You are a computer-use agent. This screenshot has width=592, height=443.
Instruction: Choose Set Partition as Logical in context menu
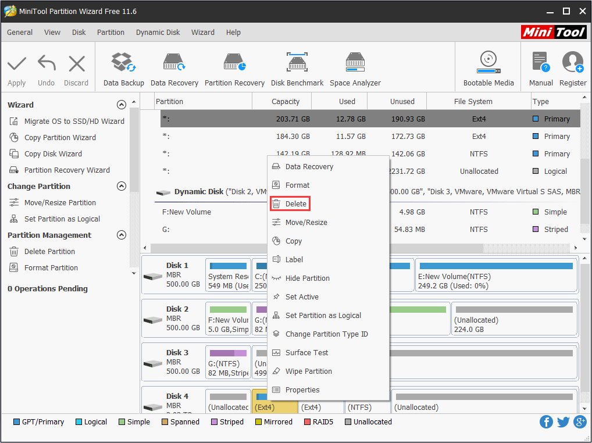[328, 316]
